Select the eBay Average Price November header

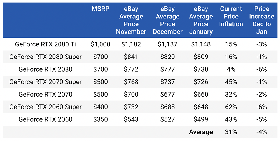click(x=131, y=20)
